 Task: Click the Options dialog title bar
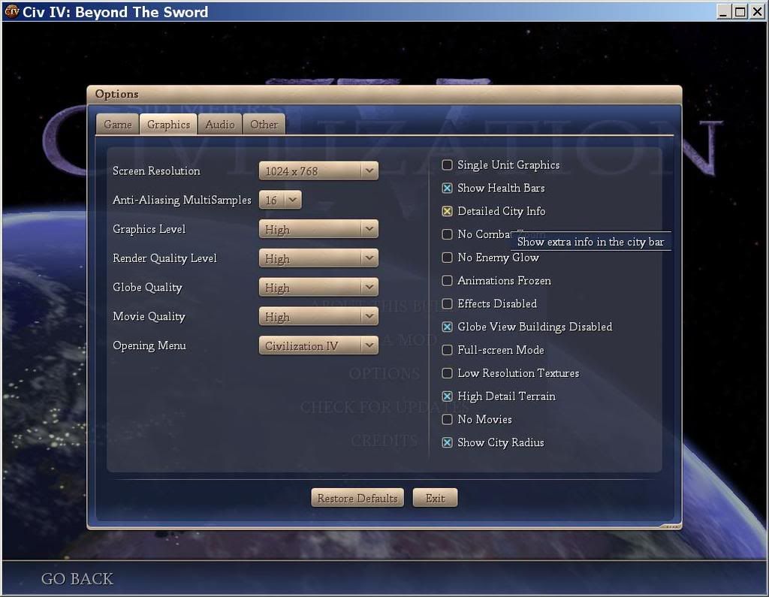tap(384, 94)
